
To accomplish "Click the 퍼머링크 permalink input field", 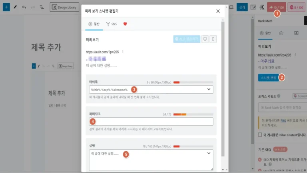I will pyautogui.click(x=151, y=121).
